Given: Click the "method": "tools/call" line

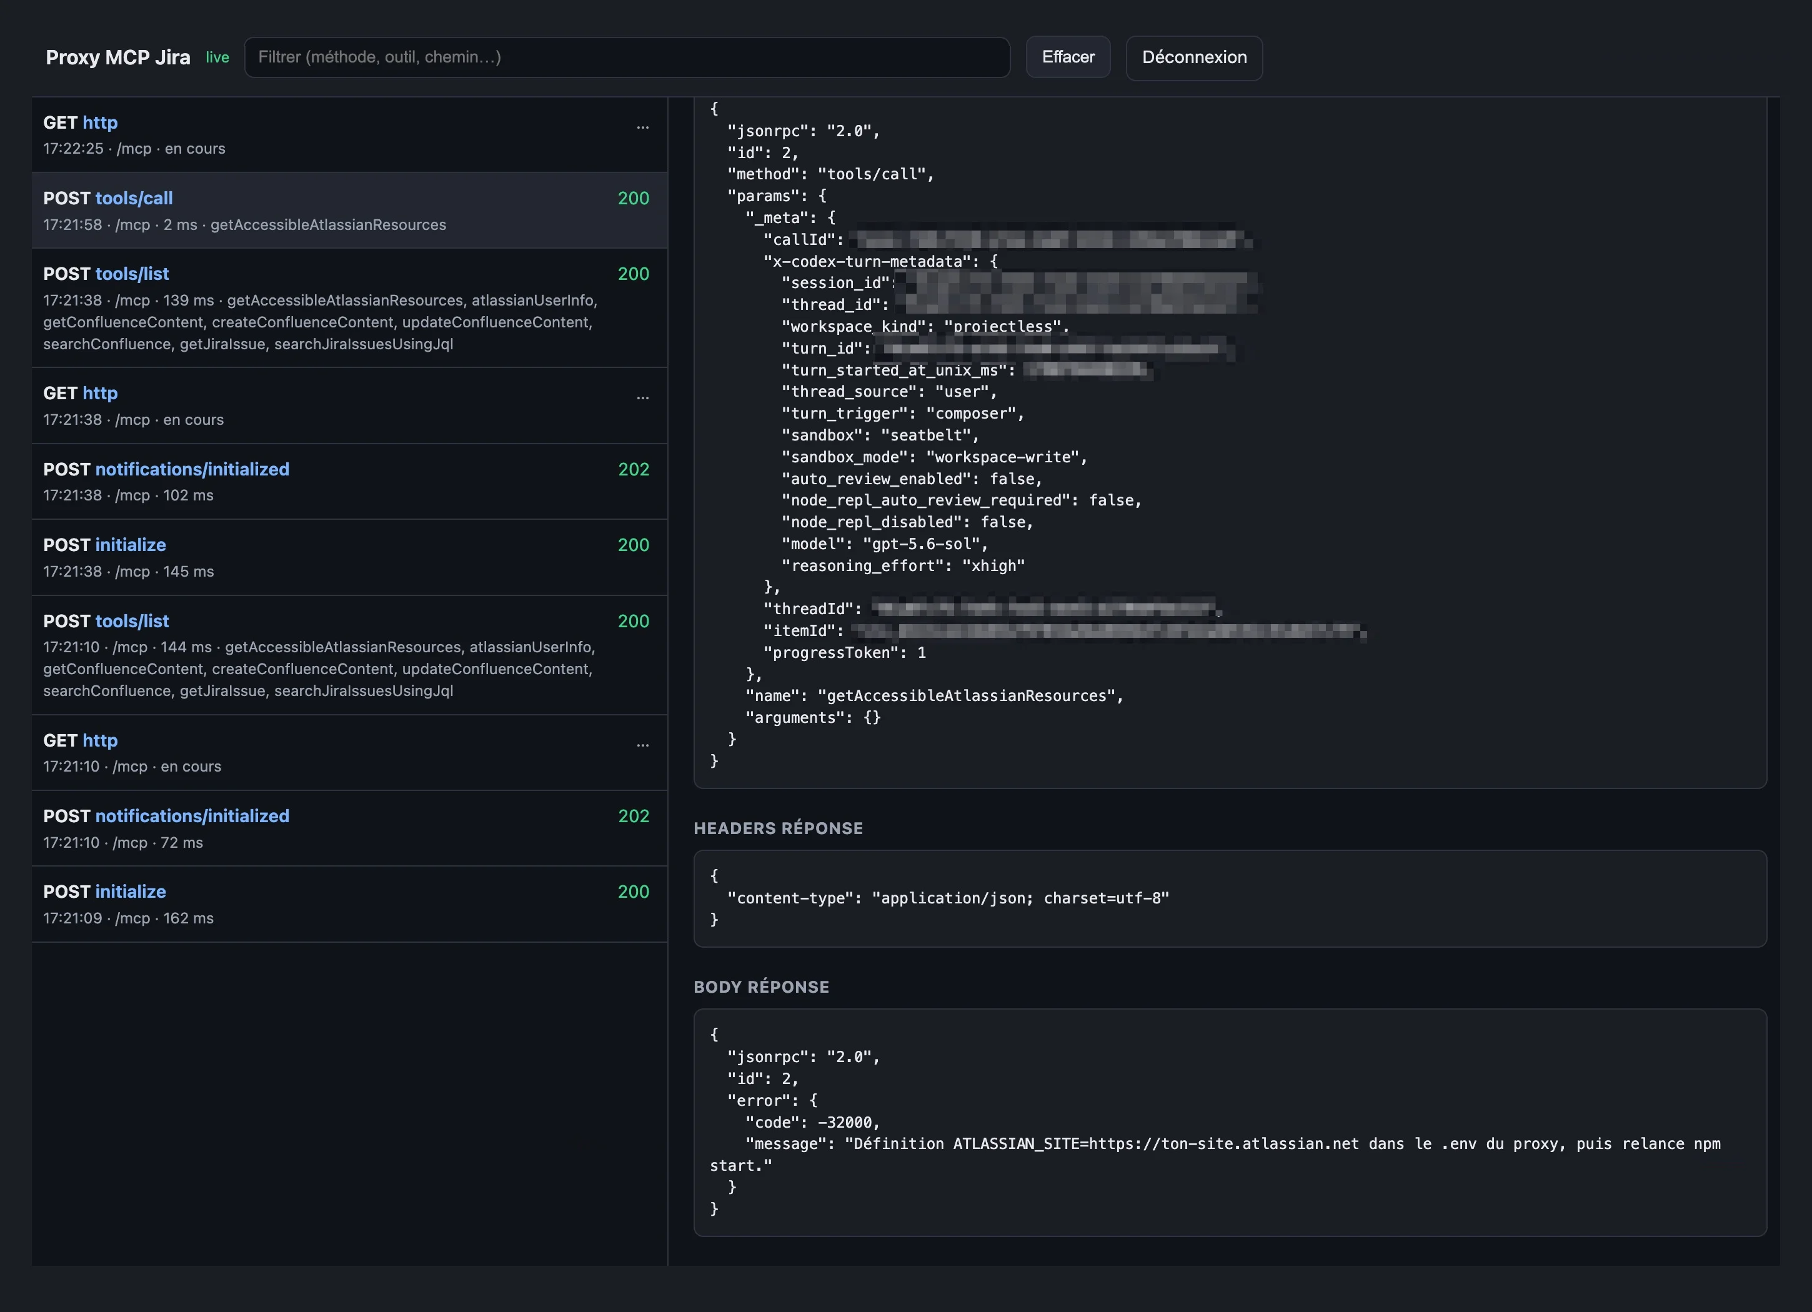Looking at the screenshot, I should 830,174.
